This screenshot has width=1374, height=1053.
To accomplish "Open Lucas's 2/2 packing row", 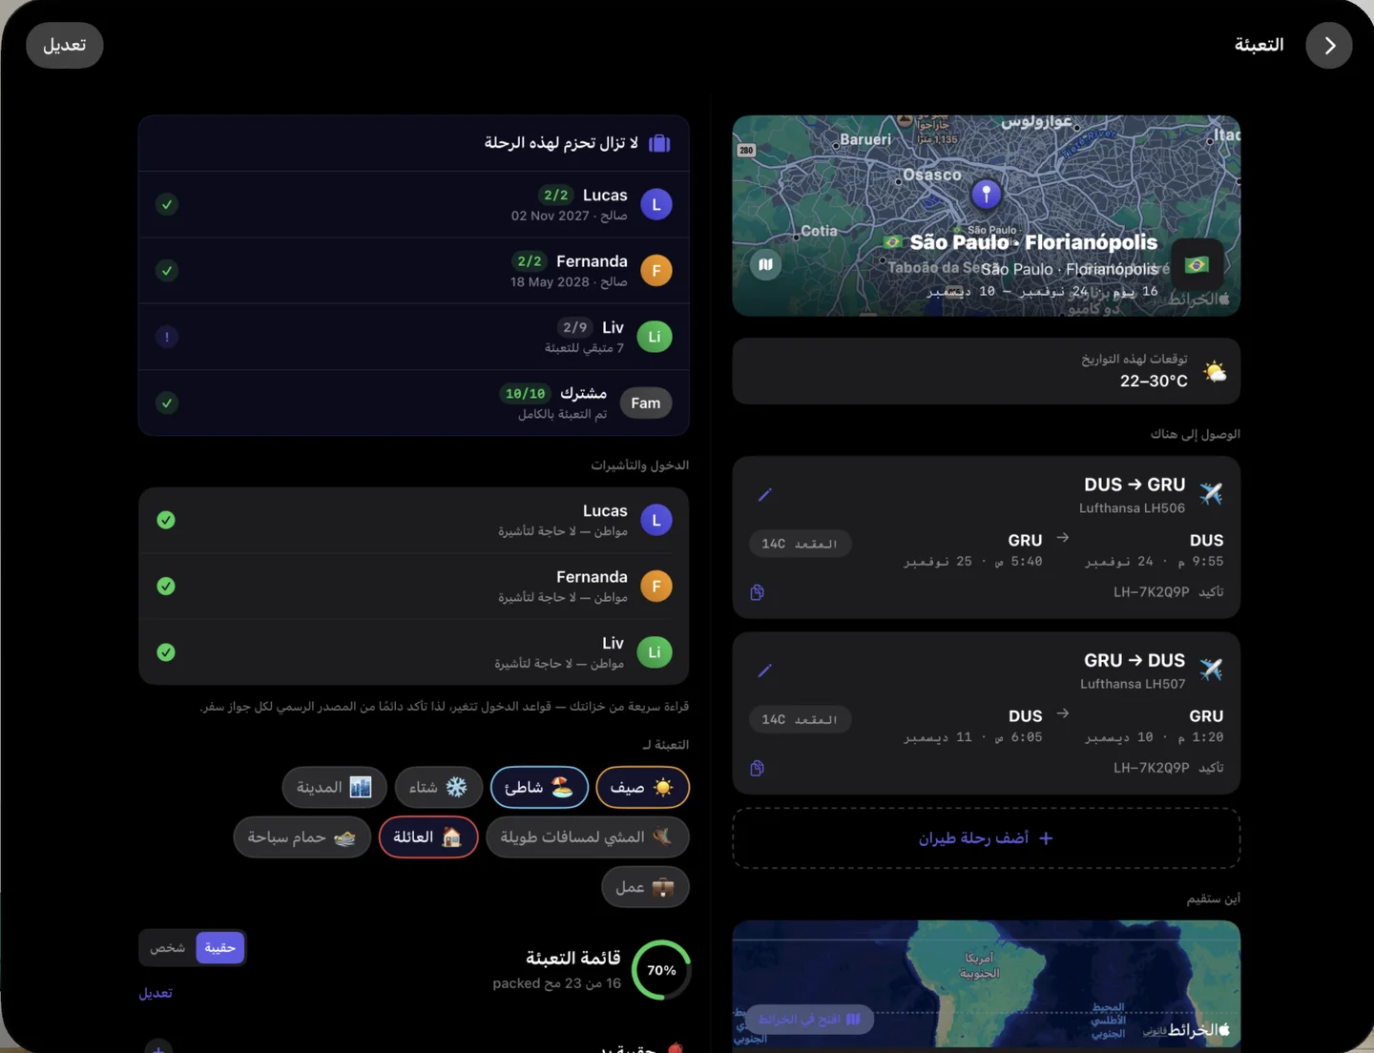I will 413,204.
